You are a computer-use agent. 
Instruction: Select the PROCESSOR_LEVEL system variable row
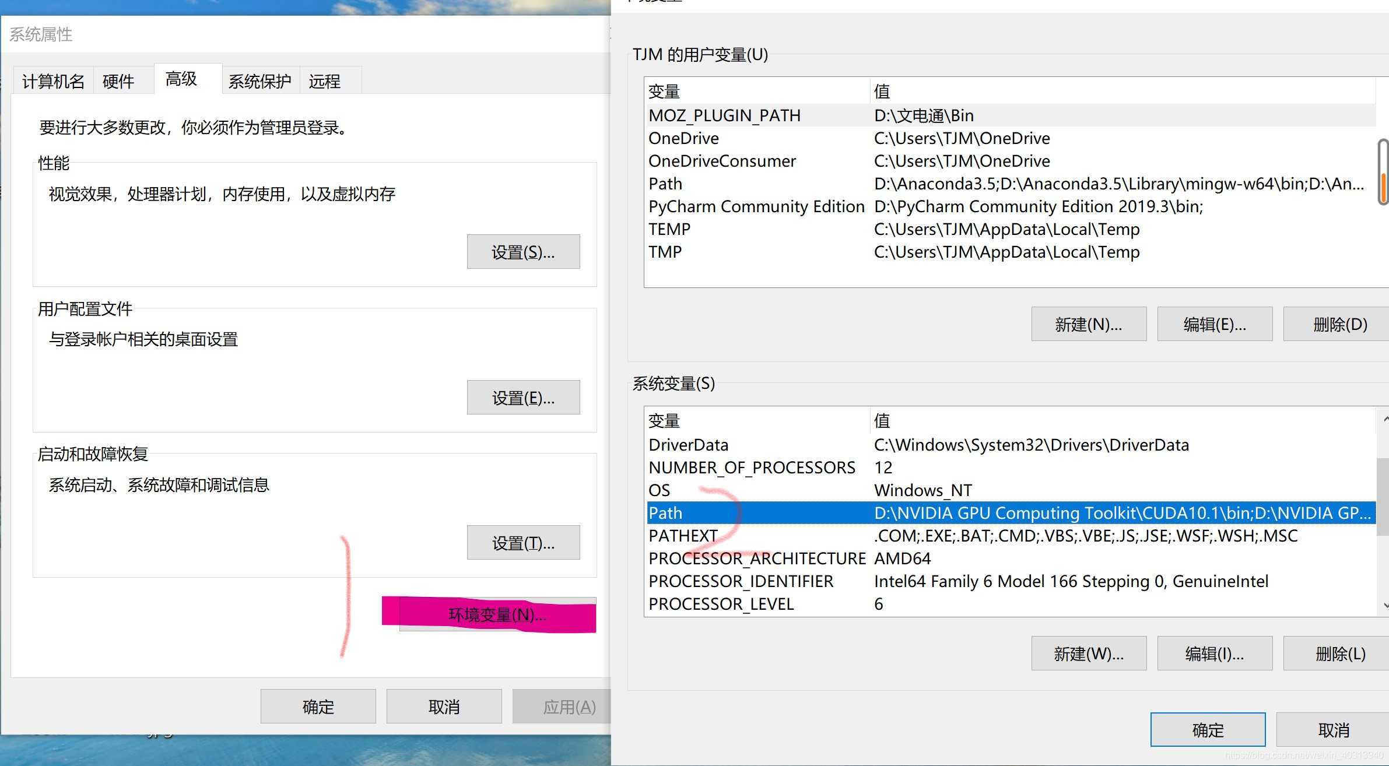1011,604
